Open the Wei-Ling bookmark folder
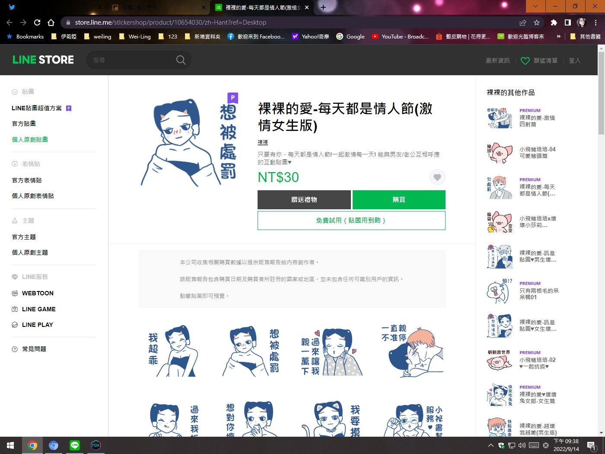The height and width of the screenshot is (454, 605). tap(135, 37)
